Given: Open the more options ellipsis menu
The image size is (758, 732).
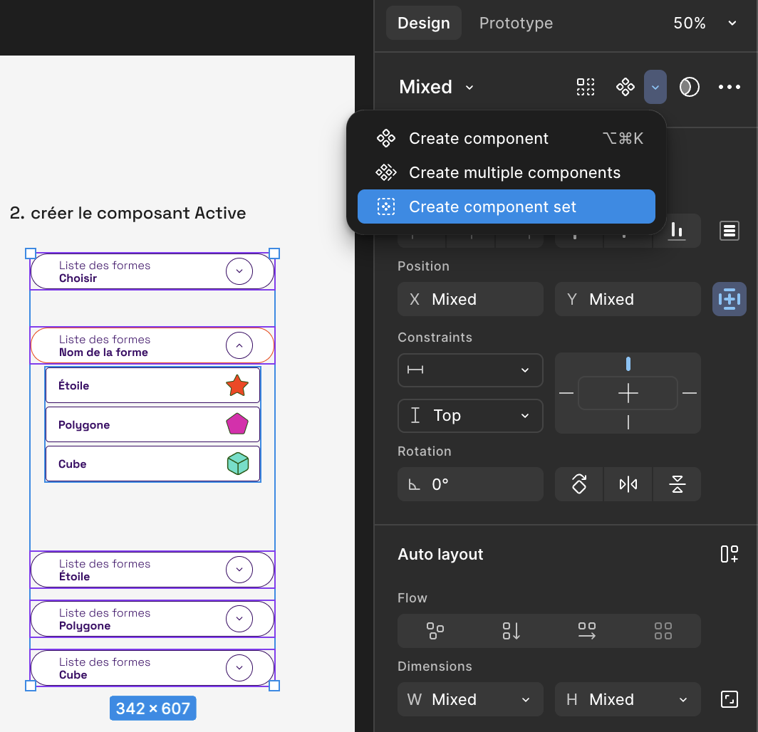Looking at the screenshot, I should pos(730,87).
